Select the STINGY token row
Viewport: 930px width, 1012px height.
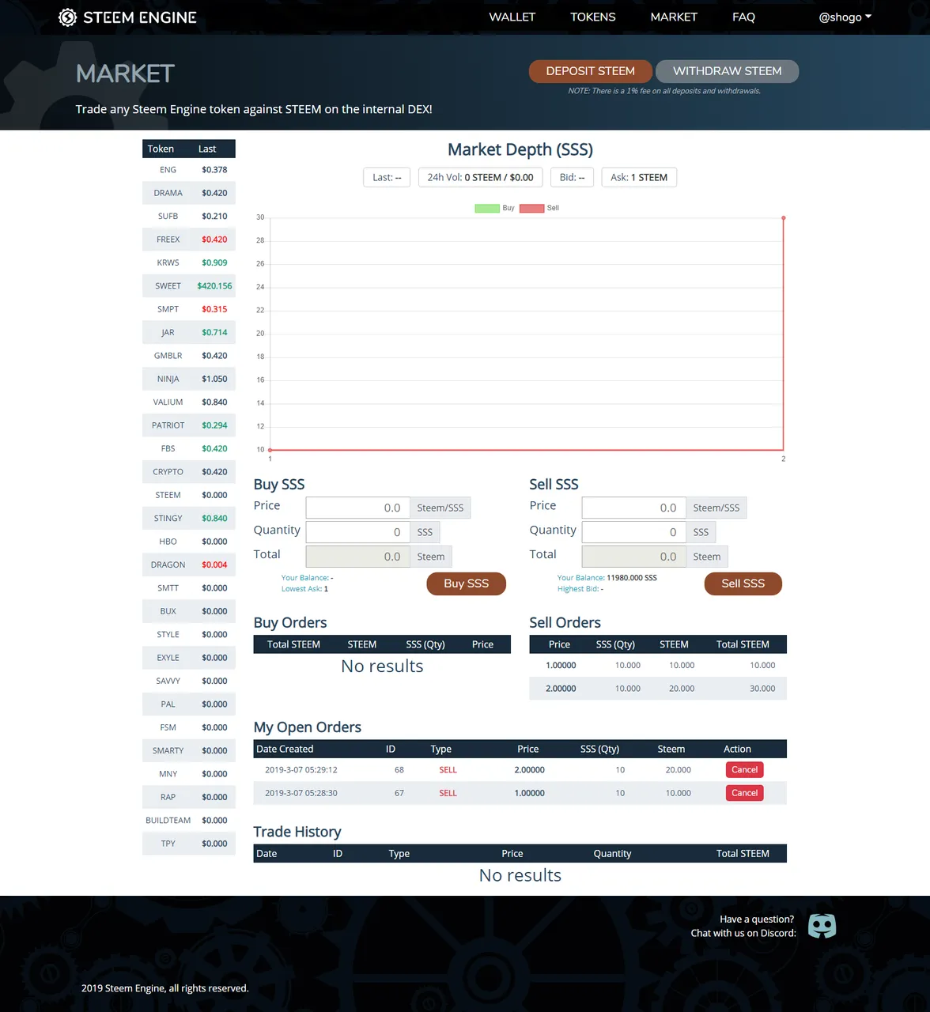pyautogui.click(x=189, y=519)
